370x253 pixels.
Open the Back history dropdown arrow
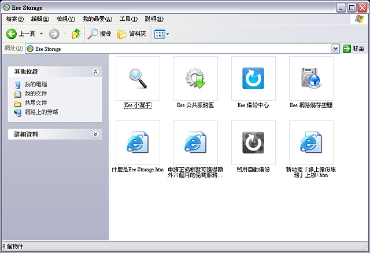[x=41, y=34]
